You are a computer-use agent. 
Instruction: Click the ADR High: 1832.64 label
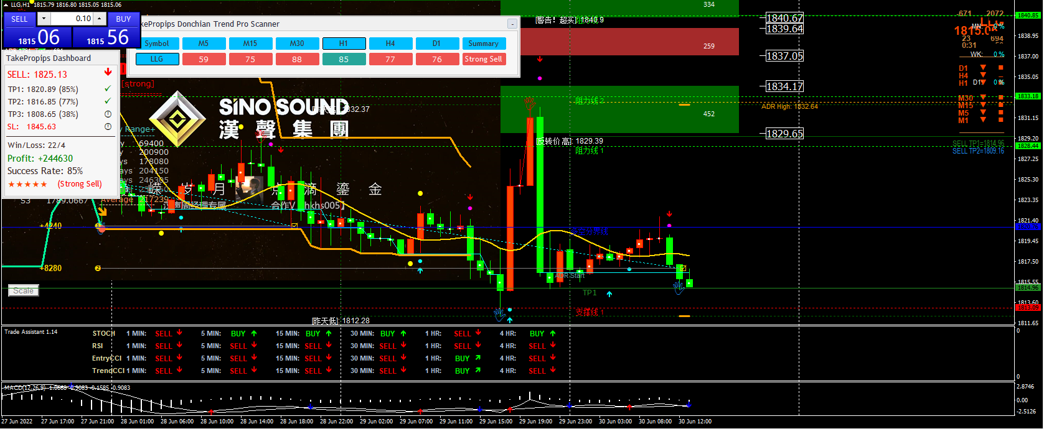[789, 106]
